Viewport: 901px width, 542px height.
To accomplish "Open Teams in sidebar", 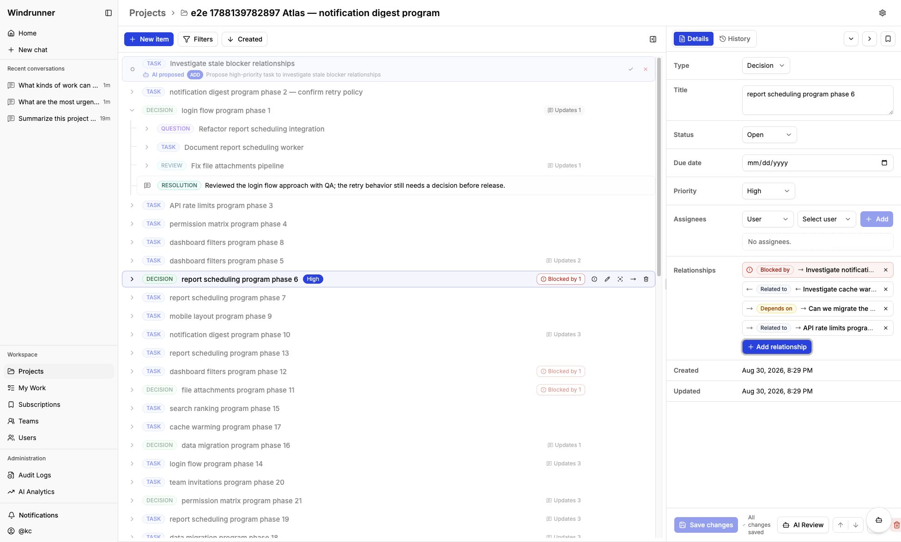I will click(x=59, y=421).
